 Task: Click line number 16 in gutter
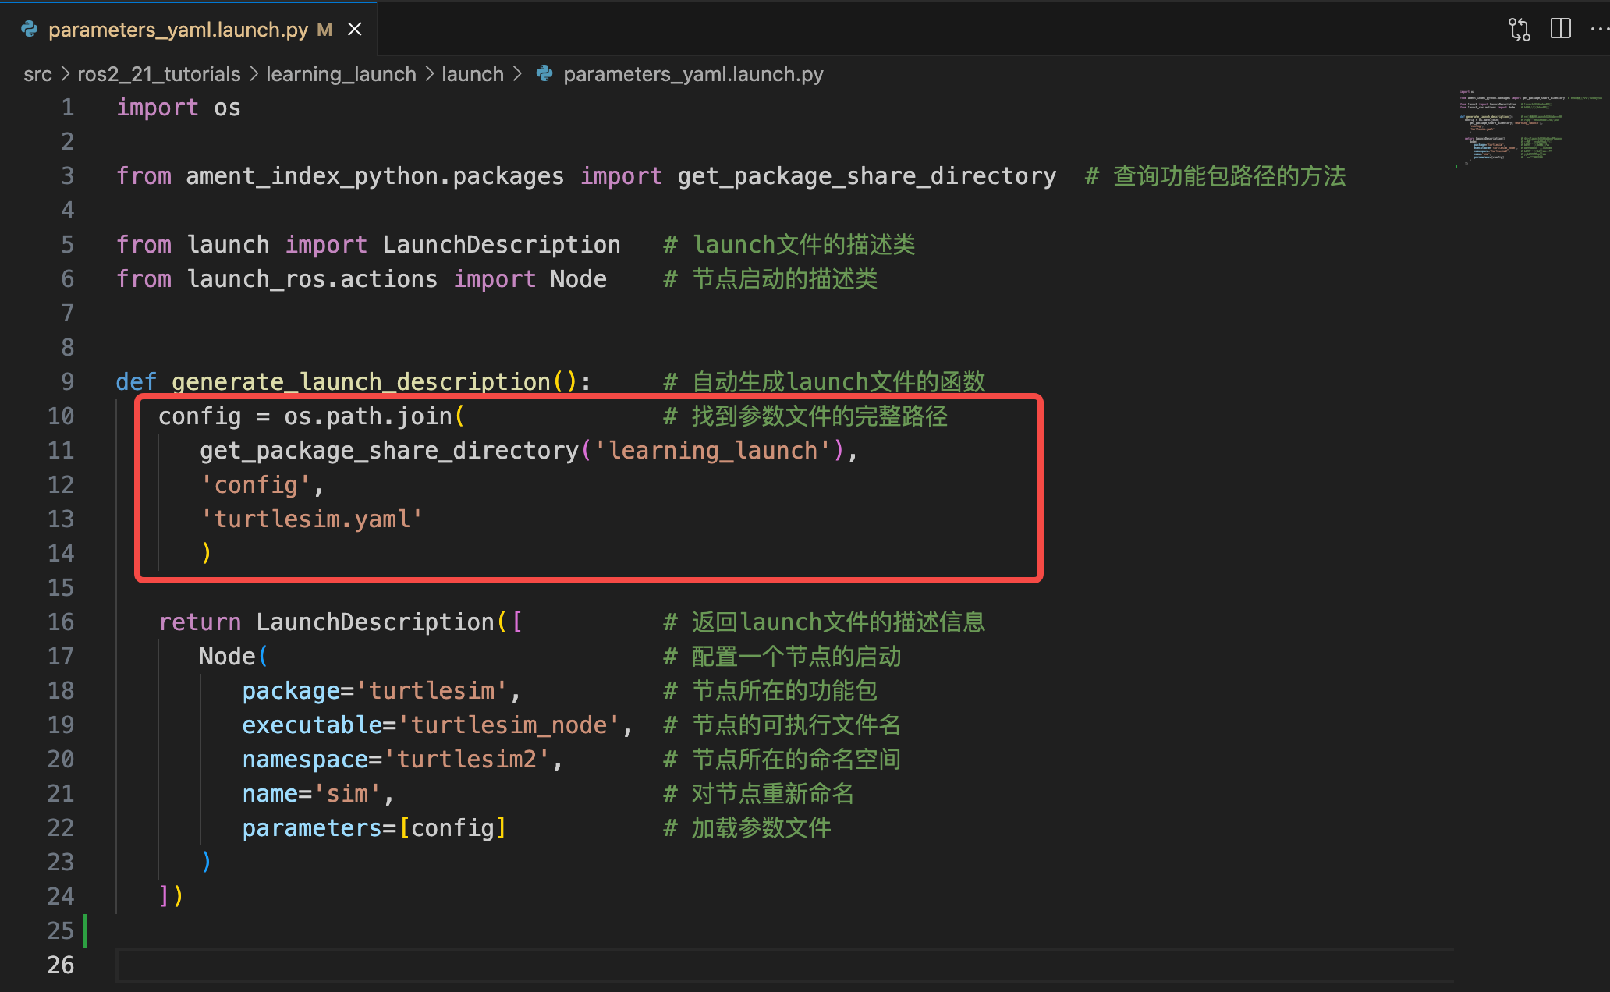pos(61,622)
